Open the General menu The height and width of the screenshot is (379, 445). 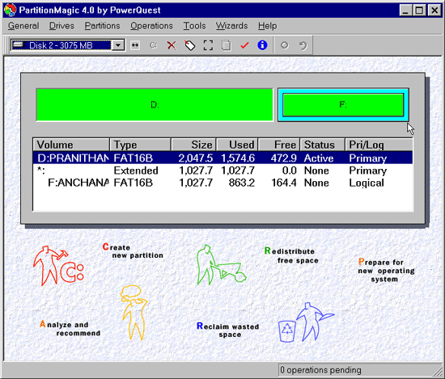(x=23, y=26)
